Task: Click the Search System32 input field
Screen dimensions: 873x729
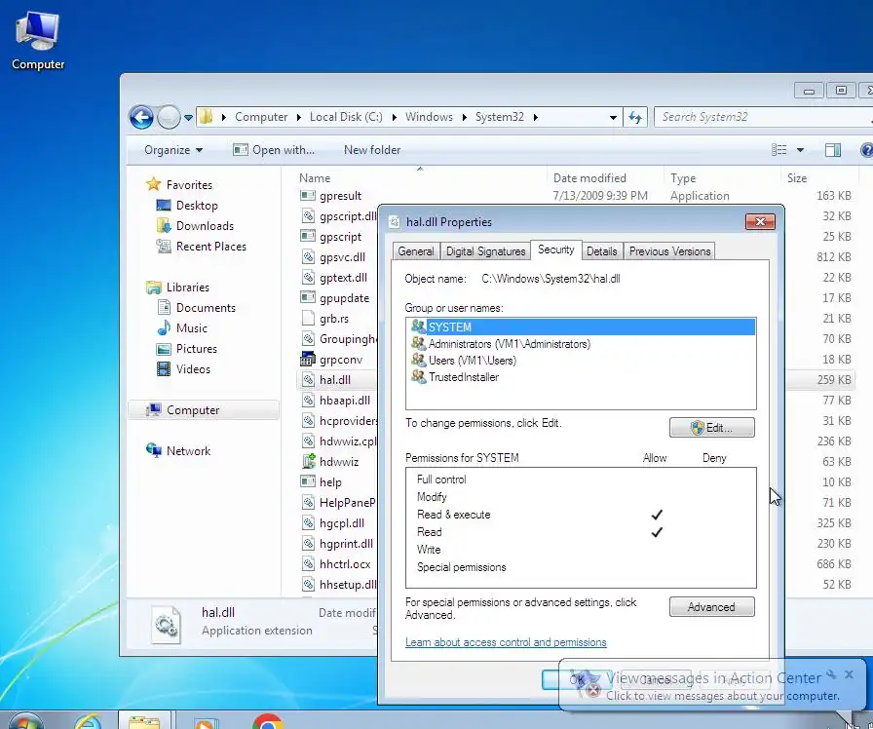Action: [763, 117]
